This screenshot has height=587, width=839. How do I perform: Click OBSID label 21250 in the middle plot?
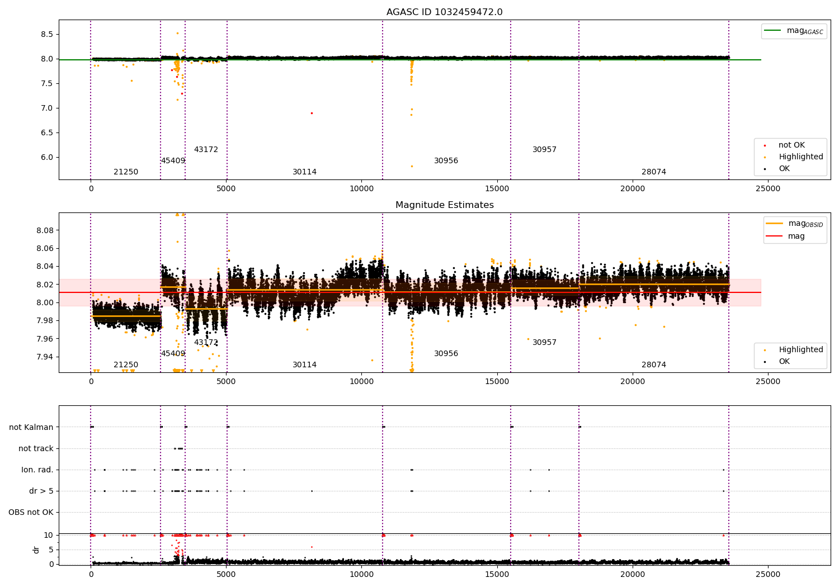click(x=126, y=365)
